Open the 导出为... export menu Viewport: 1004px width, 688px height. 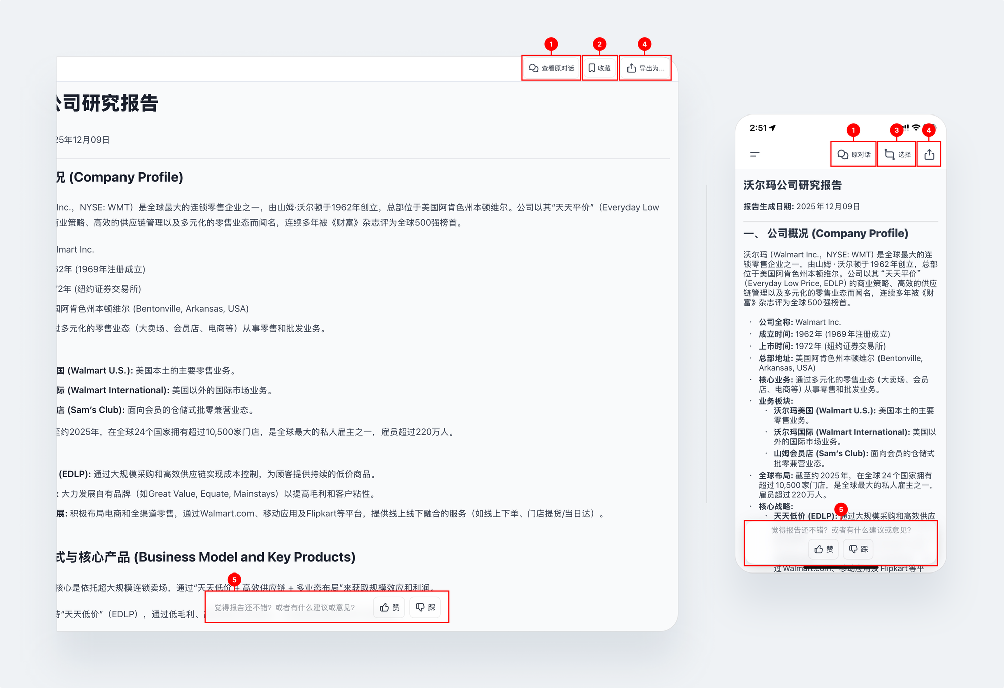[646, 68]
